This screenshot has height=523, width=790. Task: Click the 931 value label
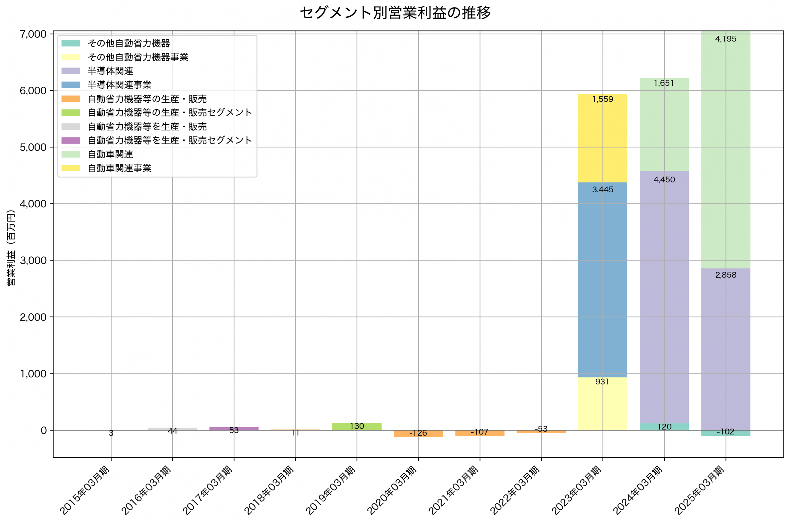click(602, 382)
